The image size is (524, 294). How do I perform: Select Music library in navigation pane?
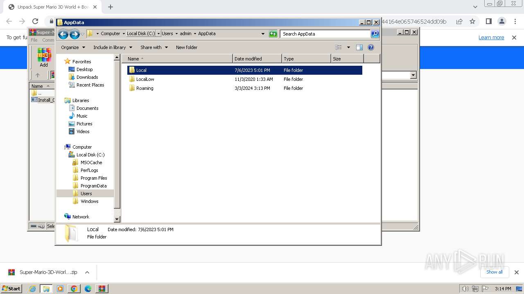(82, 116)
